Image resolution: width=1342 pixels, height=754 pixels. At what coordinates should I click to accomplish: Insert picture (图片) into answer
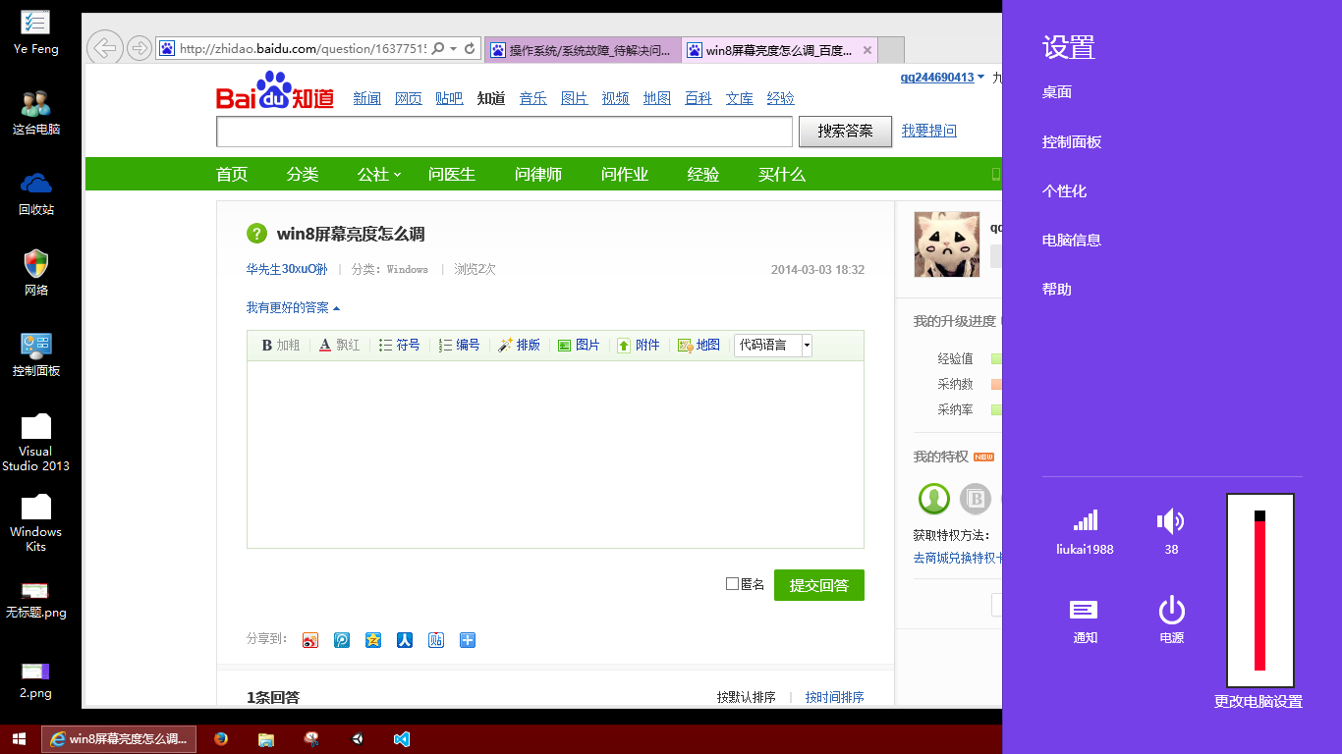click(x=579, y=345)
